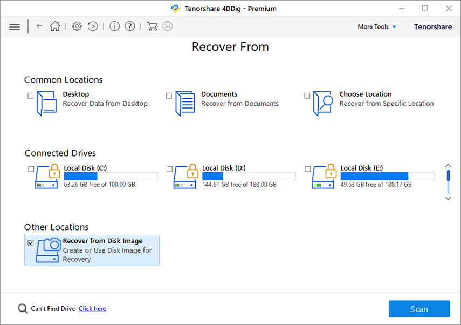This screenshot has width=461, height=325.
Task: Check the Local Disk (E:) checkbox
Action: tap(307, 169)
